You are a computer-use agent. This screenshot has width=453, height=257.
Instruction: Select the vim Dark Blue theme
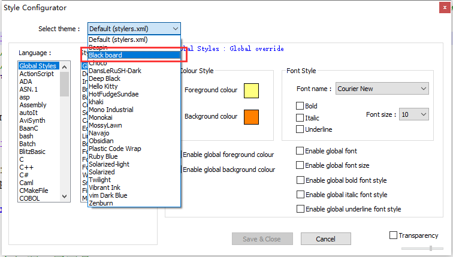pyautogui.click(x=134, y=195)
